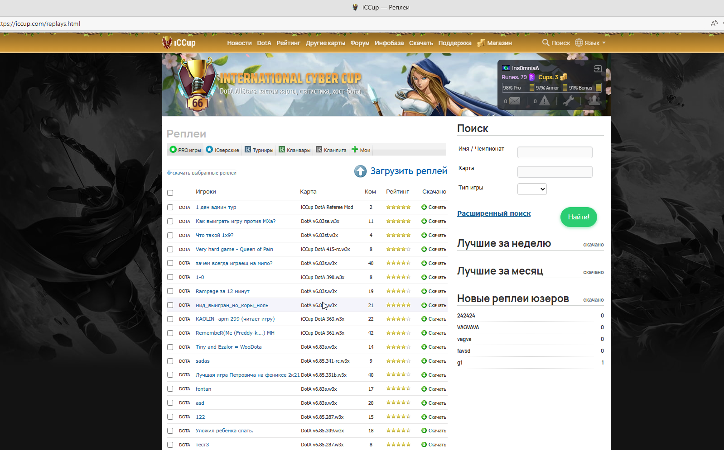
Task: Switch to 'Турниры' tab
Action: click(x=259, y=150)
